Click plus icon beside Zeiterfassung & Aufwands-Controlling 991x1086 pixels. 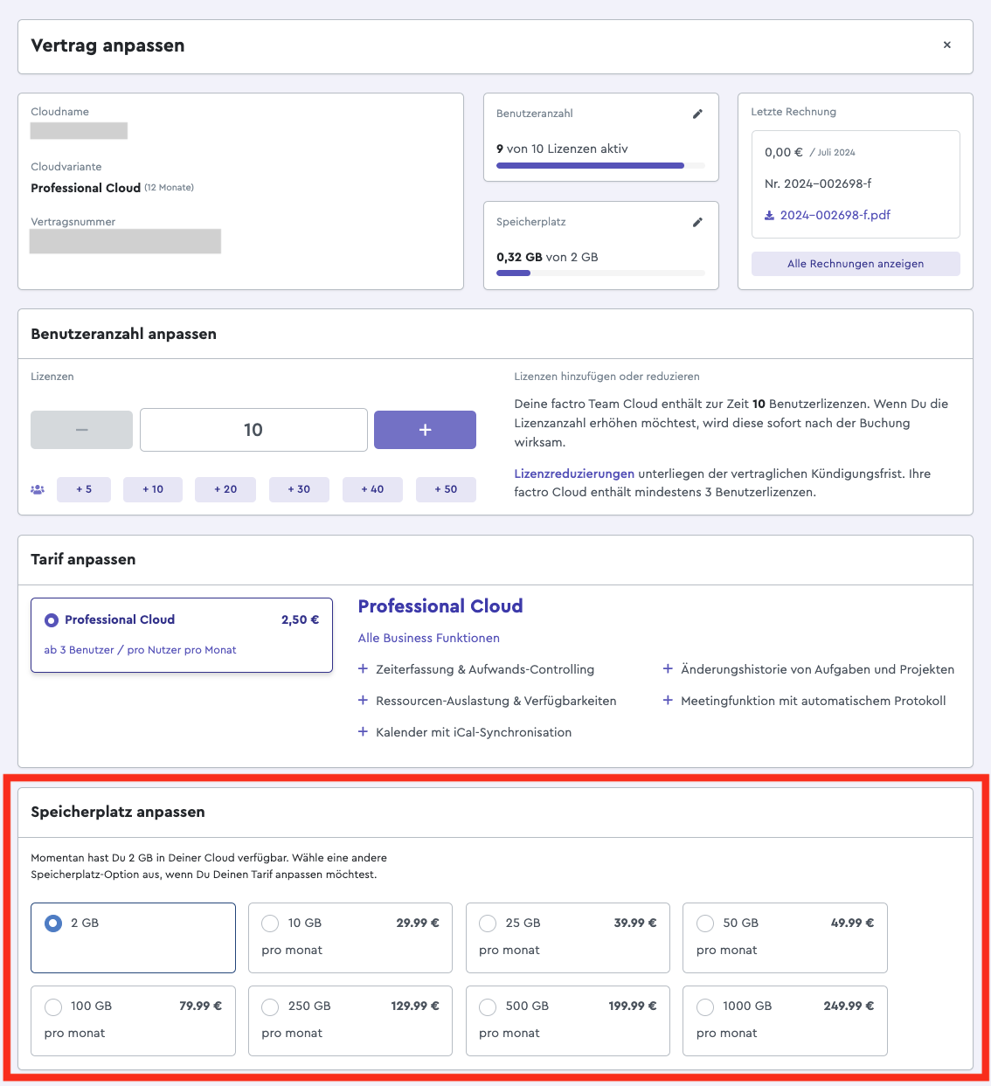pos(363,668)
